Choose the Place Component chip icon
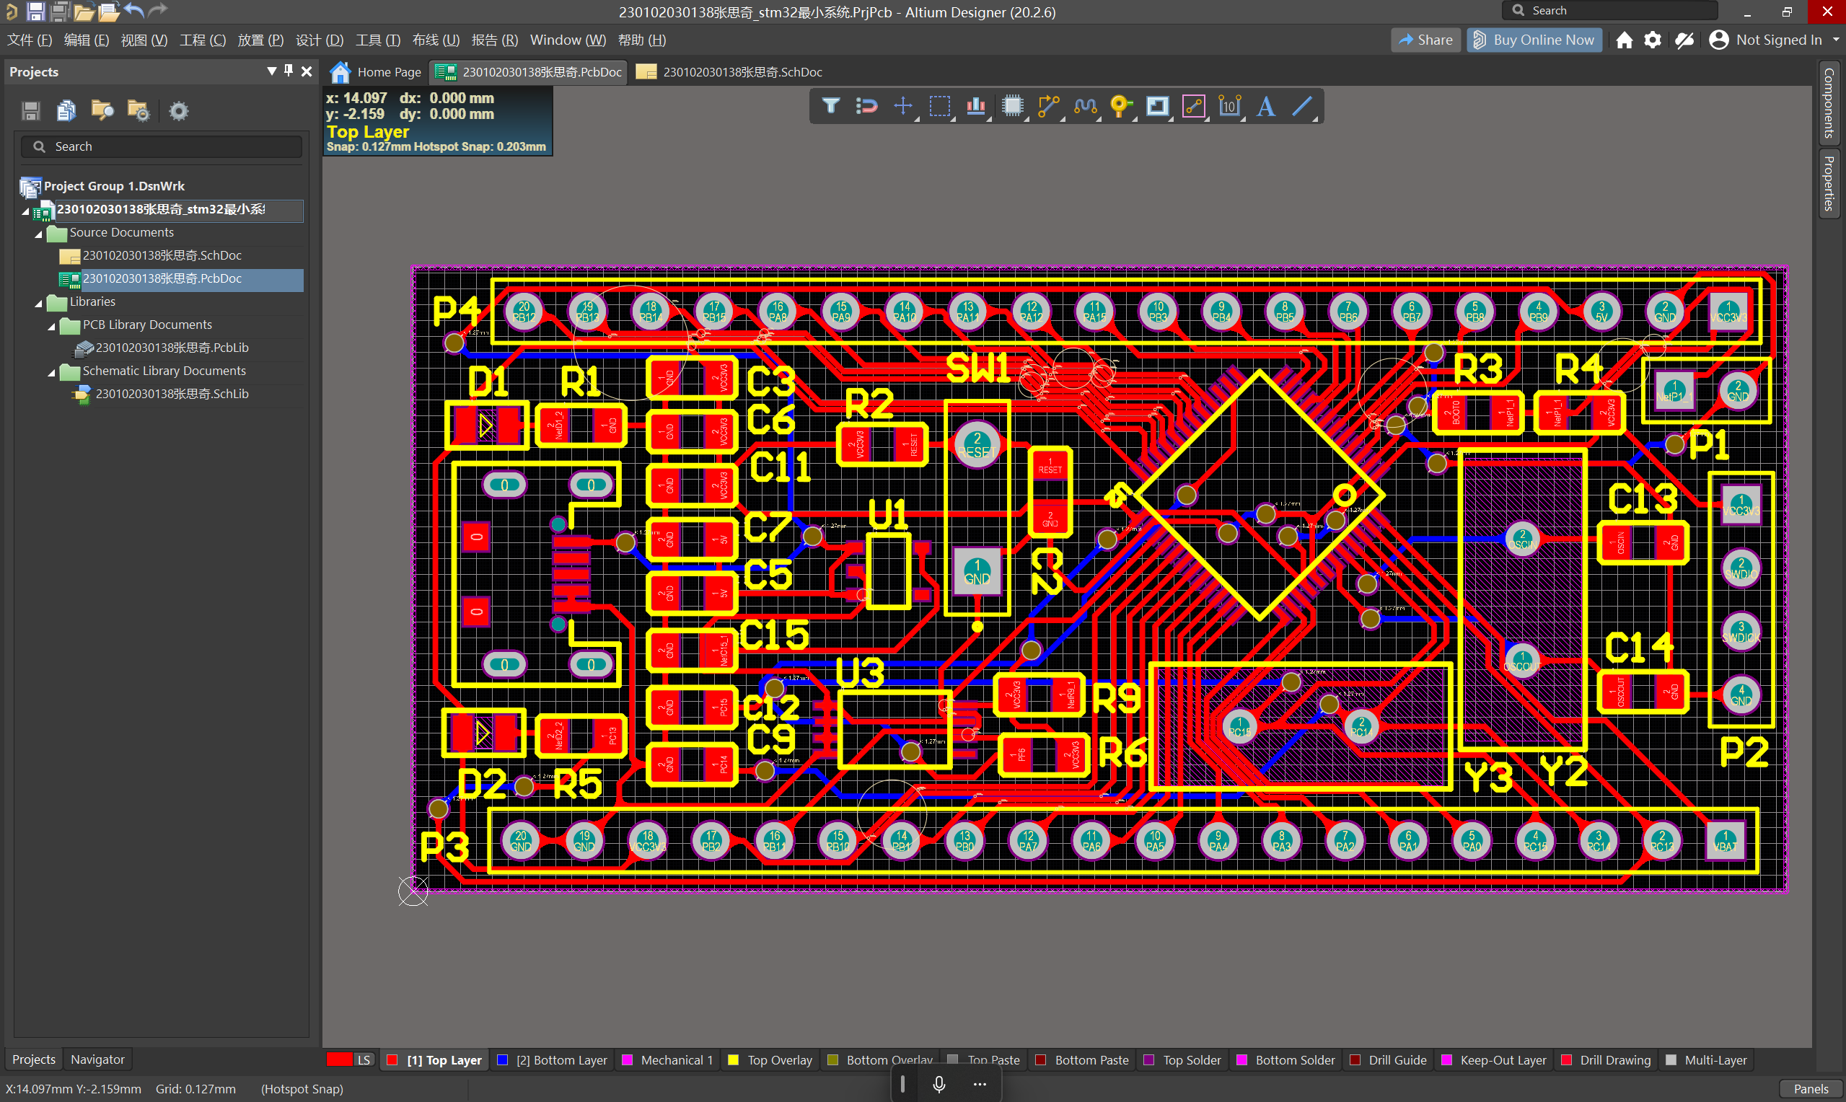The height and width of the screenshot is (1102, 1846). point(1012,106)
